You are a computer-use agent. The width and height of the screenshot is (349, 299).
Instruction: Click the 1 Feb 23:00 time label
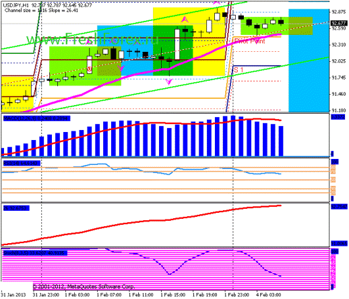tap(236, 295)
